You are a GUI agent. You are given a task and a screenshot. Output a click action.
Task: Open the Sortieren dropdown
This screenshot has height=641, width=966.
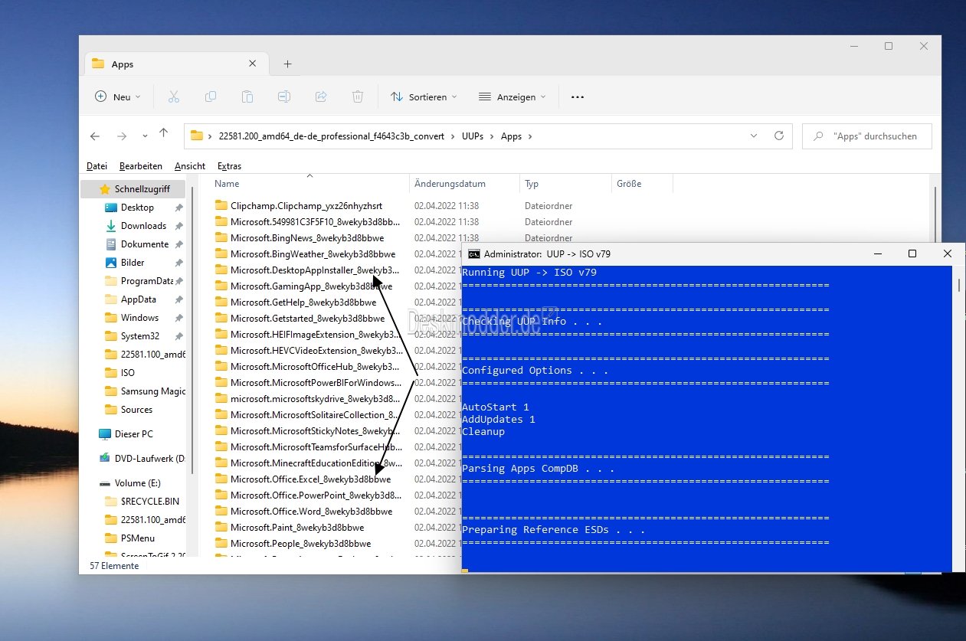[x=424, y=97]
